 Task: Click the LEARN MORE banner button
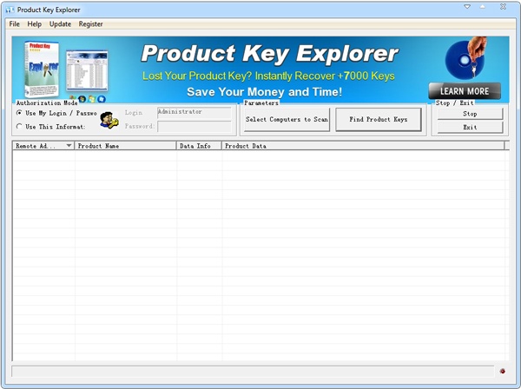465,91
